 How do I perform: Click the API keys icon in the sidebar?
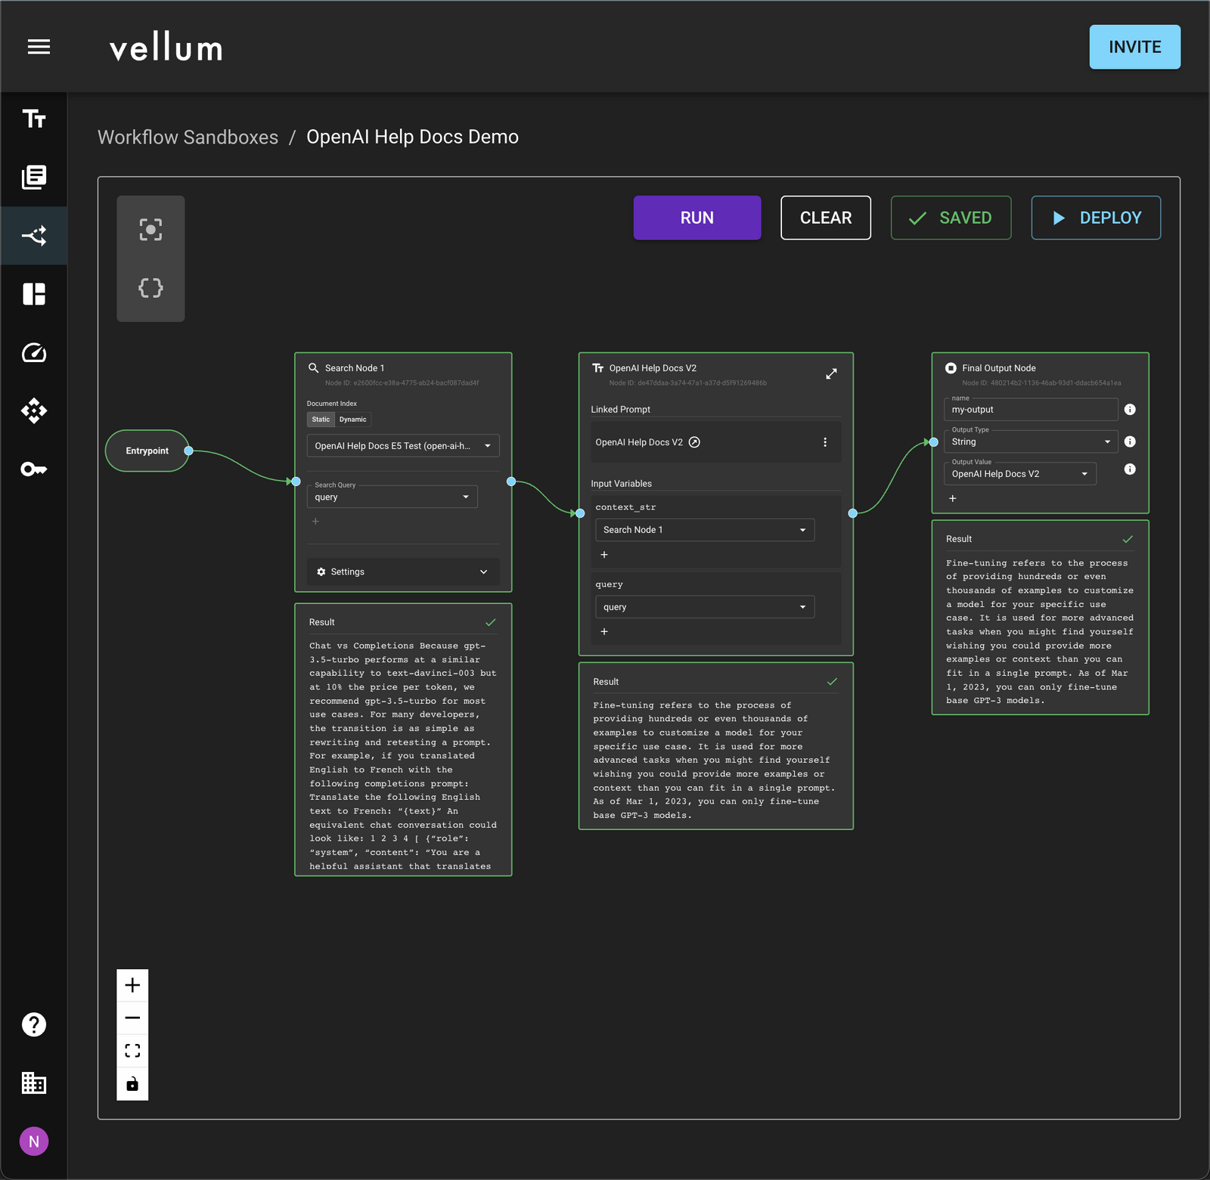pos(34,469)
